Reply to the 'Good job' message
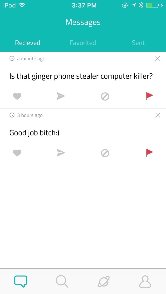 click(x=61, y=153)
